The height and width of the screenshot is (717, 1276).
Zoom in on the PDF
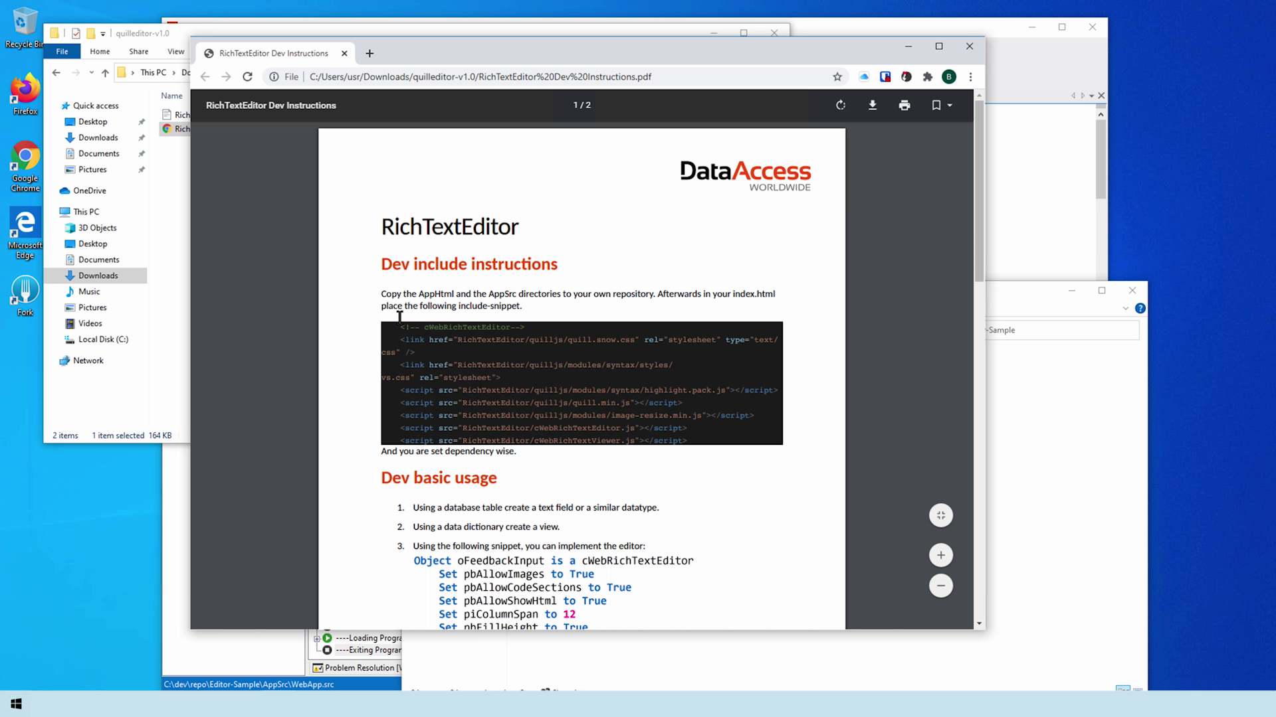[x=940, y=555]
